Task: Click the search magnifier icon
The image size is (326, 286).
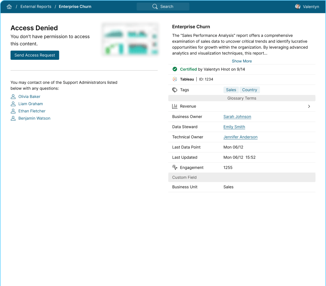Action: coord(155,6)
